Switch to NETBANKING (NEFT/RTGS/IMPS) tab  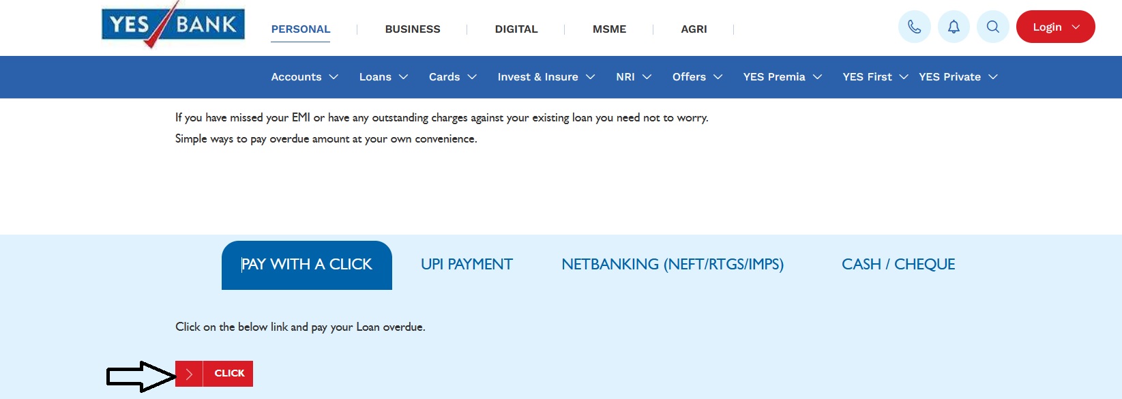pyautogui.click(x=673, y=265)
